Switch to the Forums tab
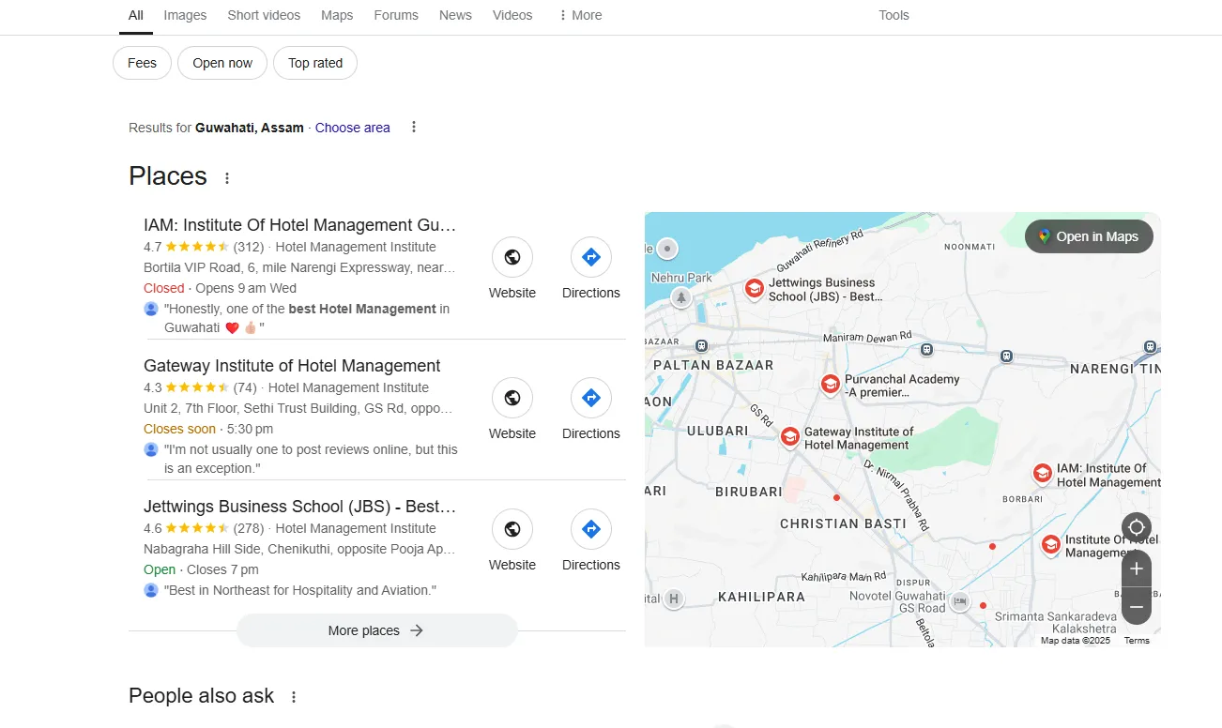This screenshot has width=1222, height=728. pos(396,15)
